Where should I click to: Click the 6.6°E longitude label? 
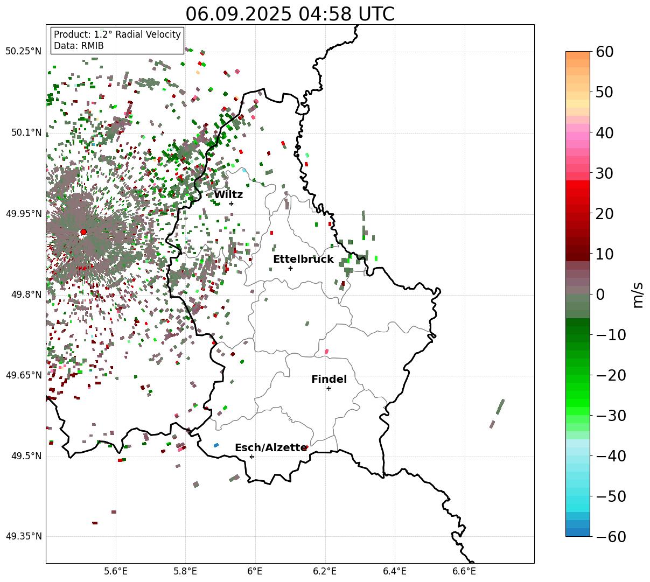pyautogui.click(x=464, y=571)
